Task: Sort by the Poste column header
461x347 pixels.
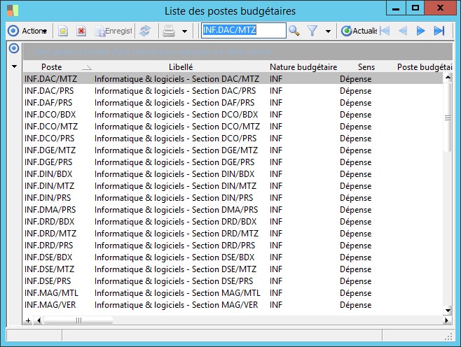Action: tap(57, 67)
